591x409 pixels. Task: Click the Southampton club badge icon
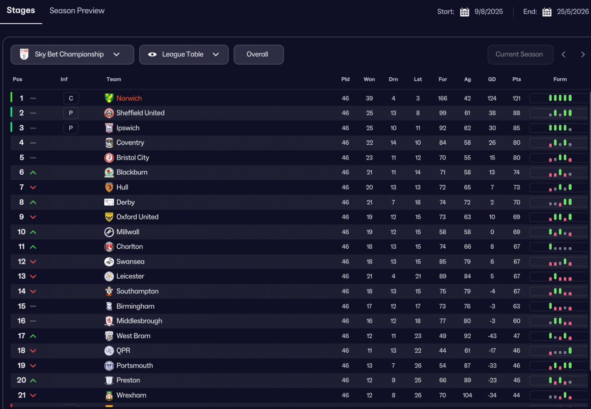(109, 291)
